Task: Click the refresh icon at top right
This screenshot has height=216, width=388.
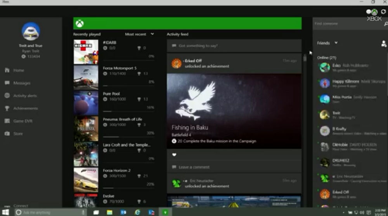Action: coord(384,12)
